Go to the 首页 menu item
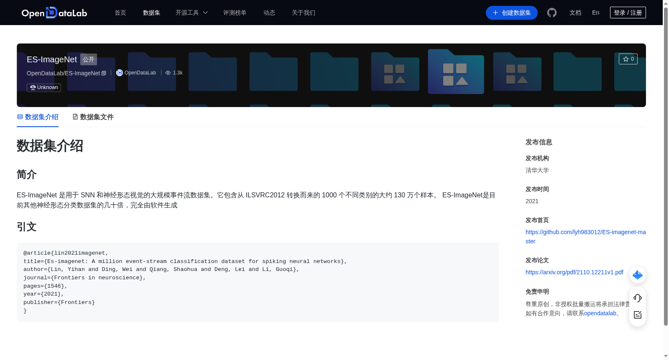 [120, 13]
